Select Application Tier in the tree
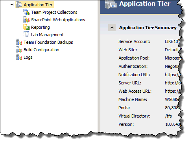Viewport: 190px width, 144px height. coord(38,5)
